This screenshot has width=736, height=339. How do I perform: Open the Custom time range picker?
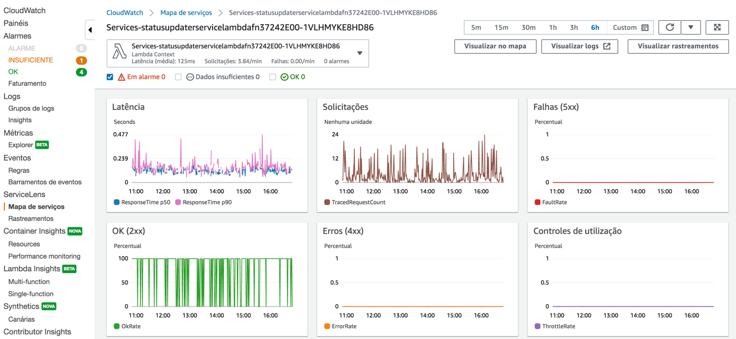(x=630, y=27)
